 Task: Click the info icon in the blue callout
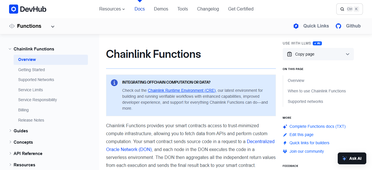114,83
